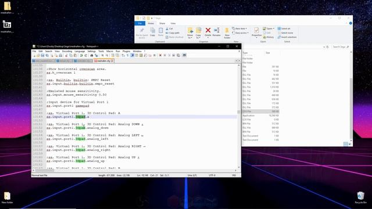Select the New folder icon on desktop
This screenshot has width=372, height=209.
pyautogui.click(x=7, y=198)
